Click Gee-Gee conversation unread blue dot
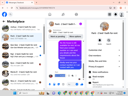 [40, 46]
